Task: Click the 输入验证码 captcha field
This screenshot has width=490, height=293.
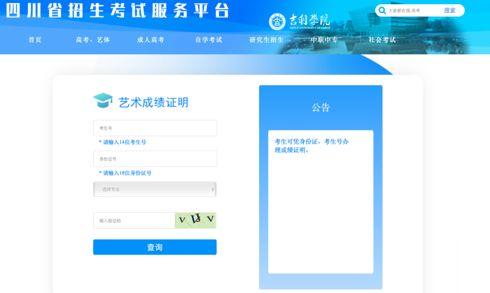Action: [x=134, y=220]
